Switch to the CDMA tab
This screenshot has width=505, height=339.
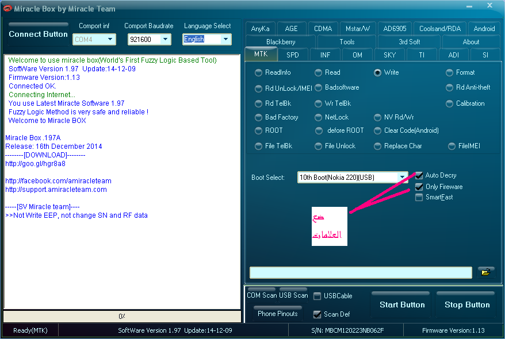323,29
